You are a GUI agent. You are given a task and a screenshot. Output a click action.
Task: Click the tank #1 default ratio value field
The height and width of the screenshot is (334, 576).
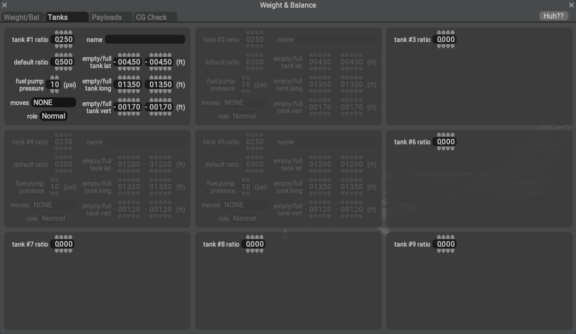pyautogui.click(x=63, y=62)
